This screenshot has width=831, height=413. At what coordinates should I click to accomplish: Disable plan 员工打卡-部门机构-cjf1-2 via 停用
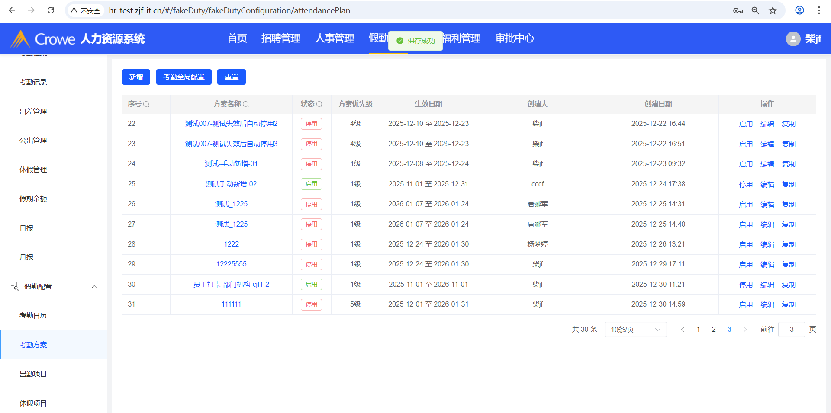click(x=745, y=285)
